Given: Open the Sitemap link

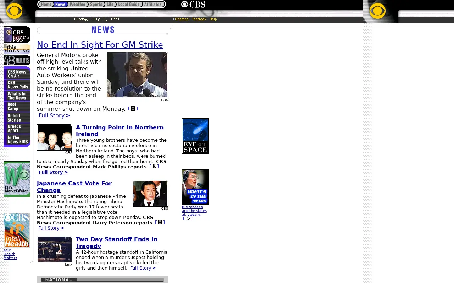Looking at the screenshot, I should click(x=182, y=19).
